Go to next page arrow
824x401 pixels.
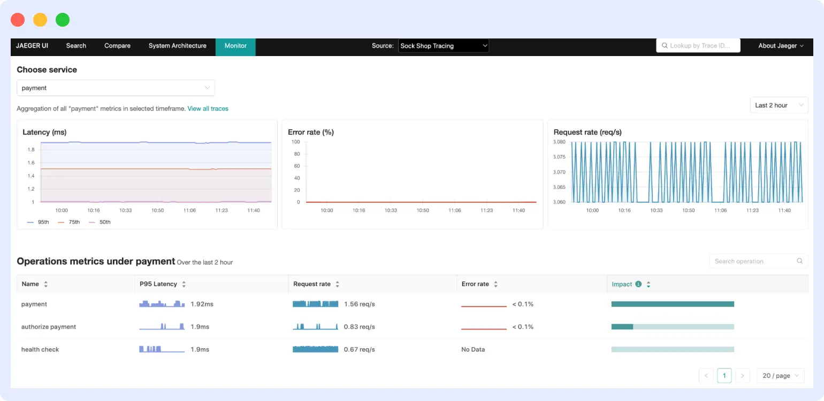(742, 376)
